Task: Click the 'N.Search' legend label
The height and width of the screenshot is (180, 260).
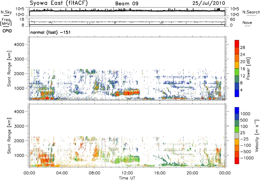Action: tap(251, 12)
